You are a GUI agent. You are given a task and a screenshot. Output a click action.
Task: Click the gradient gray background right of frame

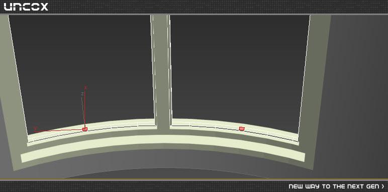(x=359, y=96)
